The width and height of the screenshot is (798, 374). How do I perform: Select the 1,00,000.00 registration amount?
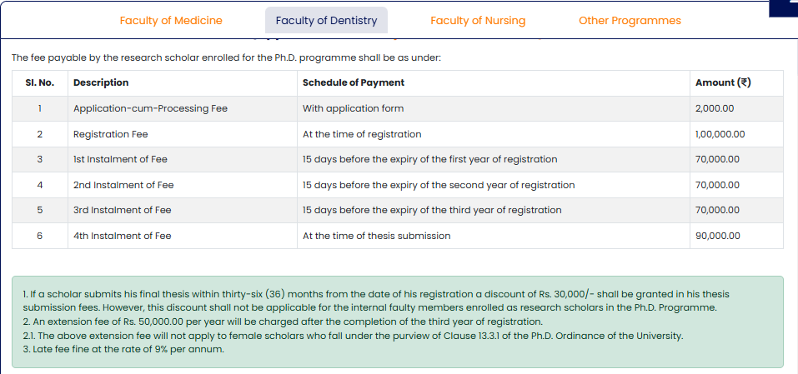click(x=720, y=134)
